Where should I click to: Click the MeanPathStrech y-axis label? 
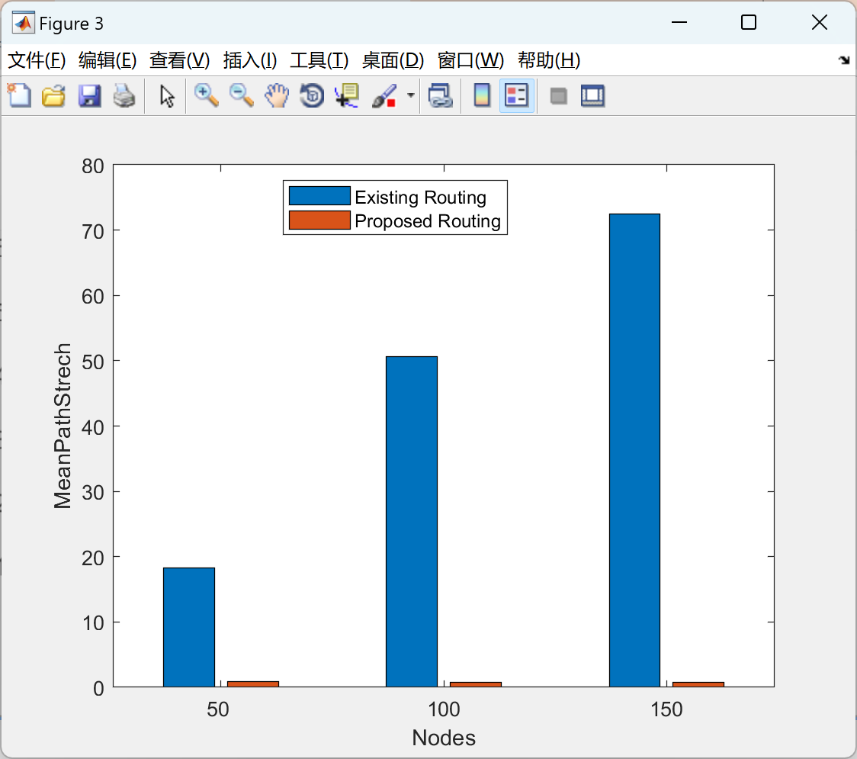tap(63, 426)
